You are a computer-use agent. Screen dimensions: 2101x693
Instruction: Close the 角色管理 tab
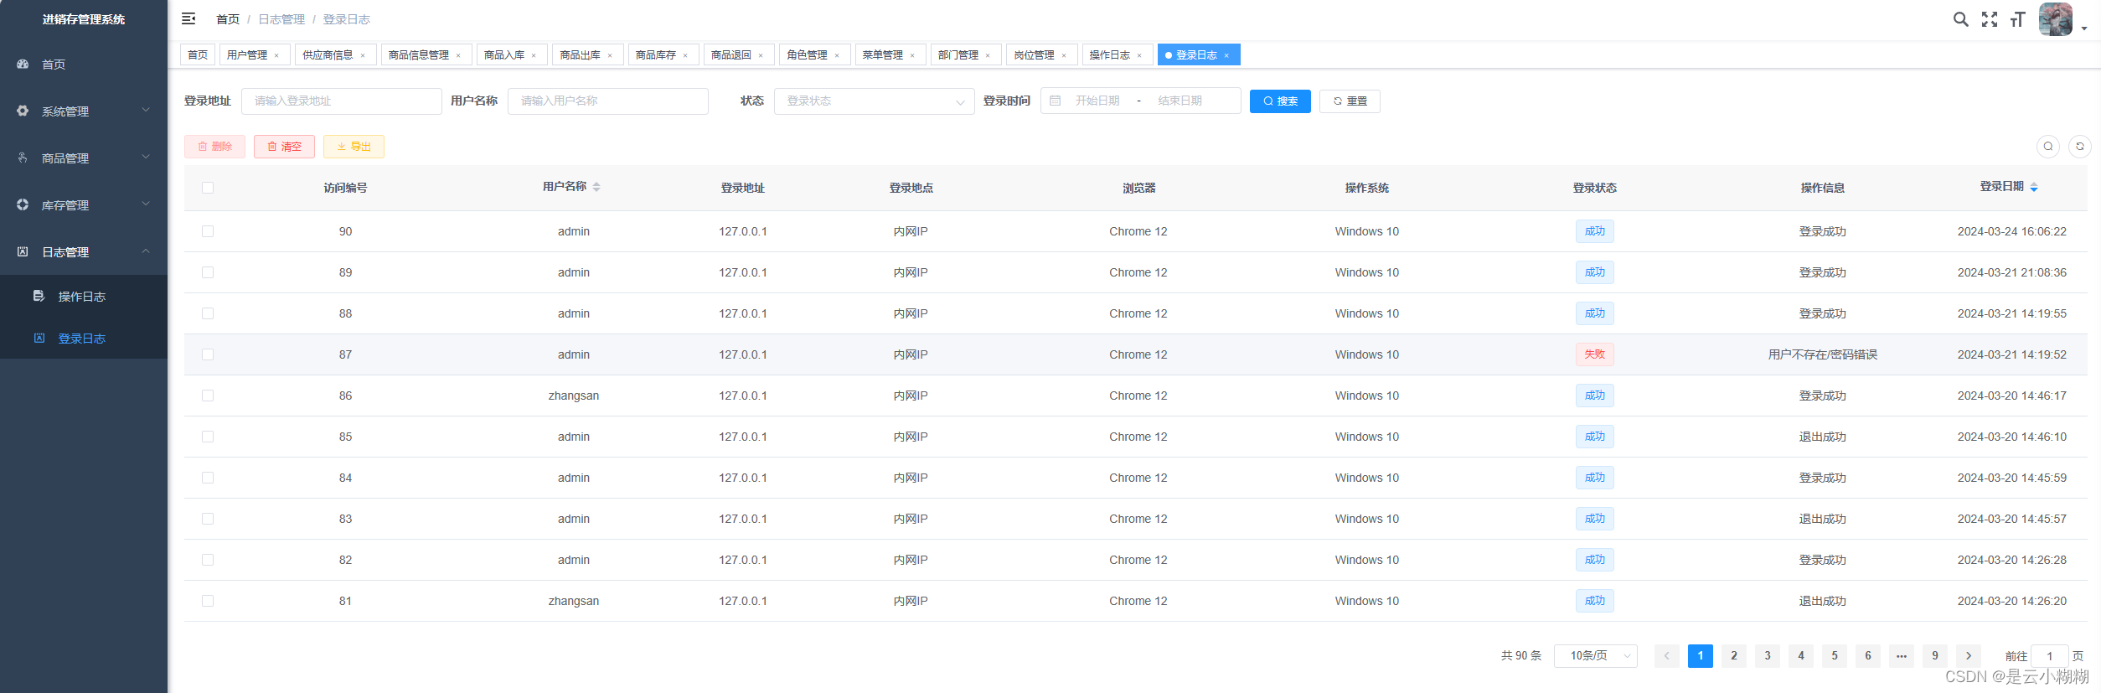(x=837, y=55)
